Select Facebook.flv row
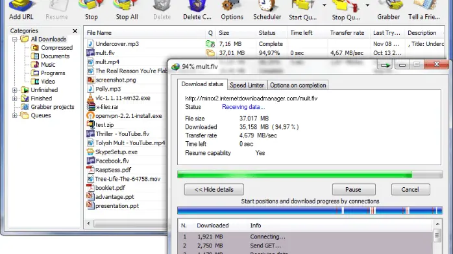 (112, 161)
